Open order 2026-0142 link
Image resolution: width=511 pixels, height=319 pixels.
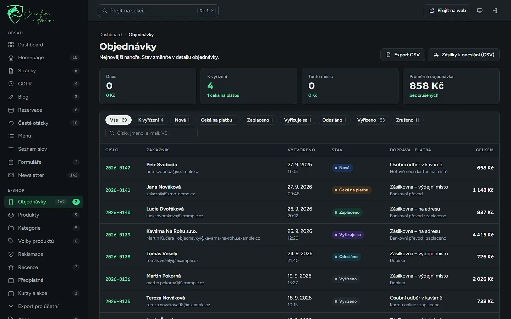(x=118, y=168)
